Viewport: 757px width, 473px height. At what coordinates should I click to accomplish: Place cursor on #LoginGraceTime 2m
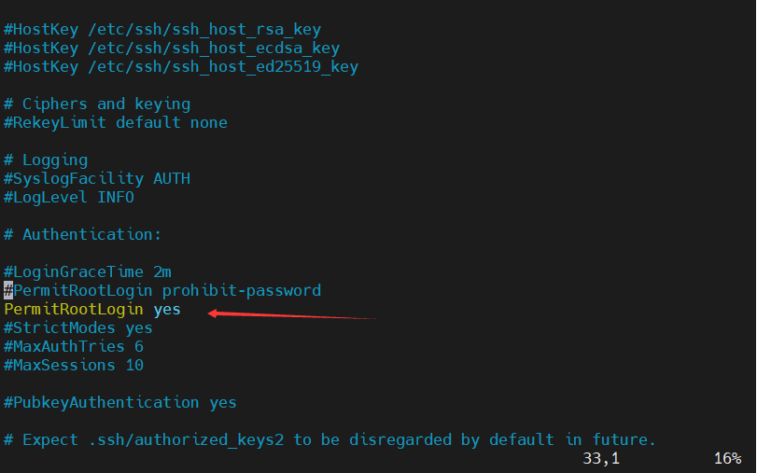(x=88, y=271)
